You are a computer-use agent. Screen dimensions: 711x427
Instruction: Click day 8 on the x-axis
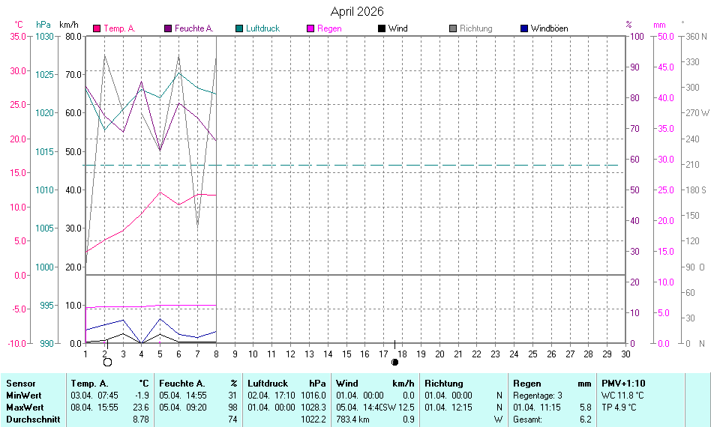pos(216,354)
